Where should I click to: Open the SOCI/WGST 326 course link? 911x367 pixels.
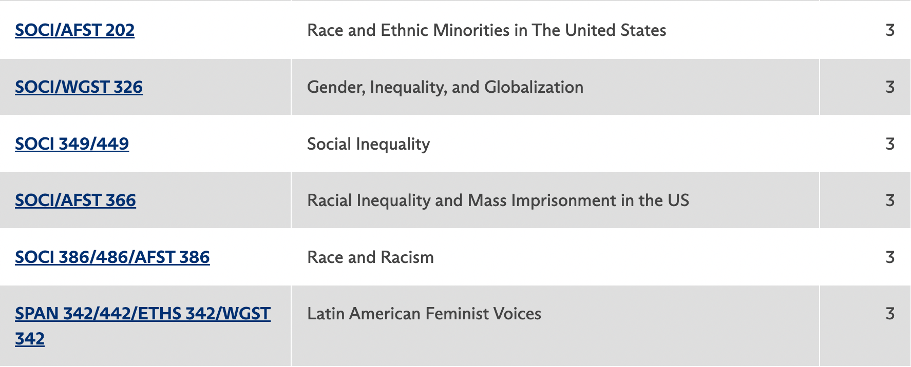(x=79, y=87)
